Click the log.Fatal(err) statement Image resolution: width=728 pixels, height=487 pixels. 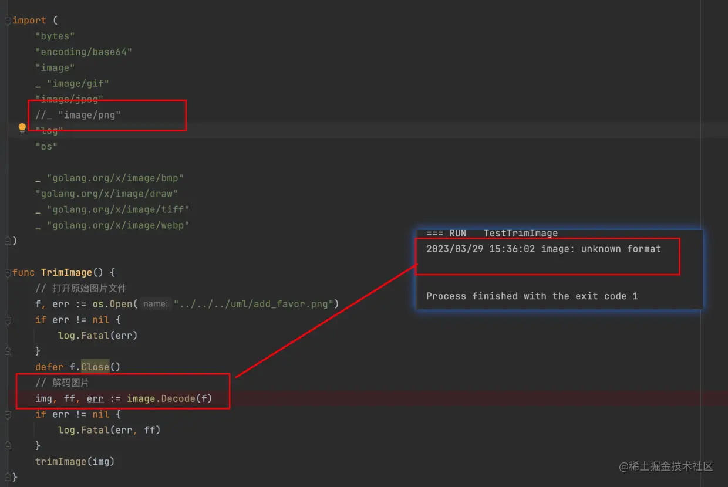point(98,336)
